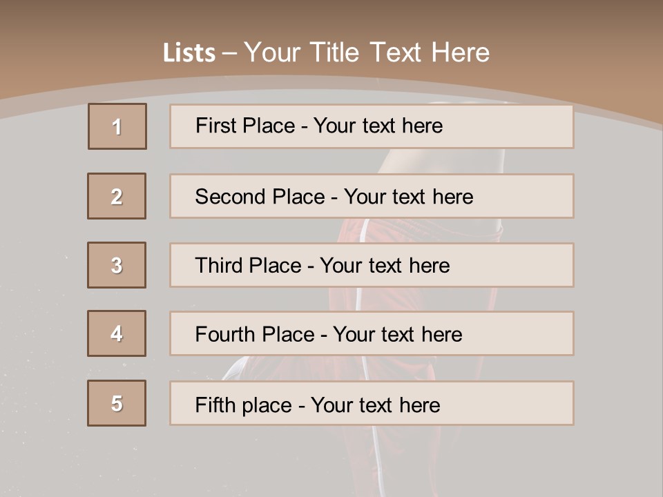This screenshot has width=663, height=497.
Task: Click the Second Place text box
Action: click(372, 196)
